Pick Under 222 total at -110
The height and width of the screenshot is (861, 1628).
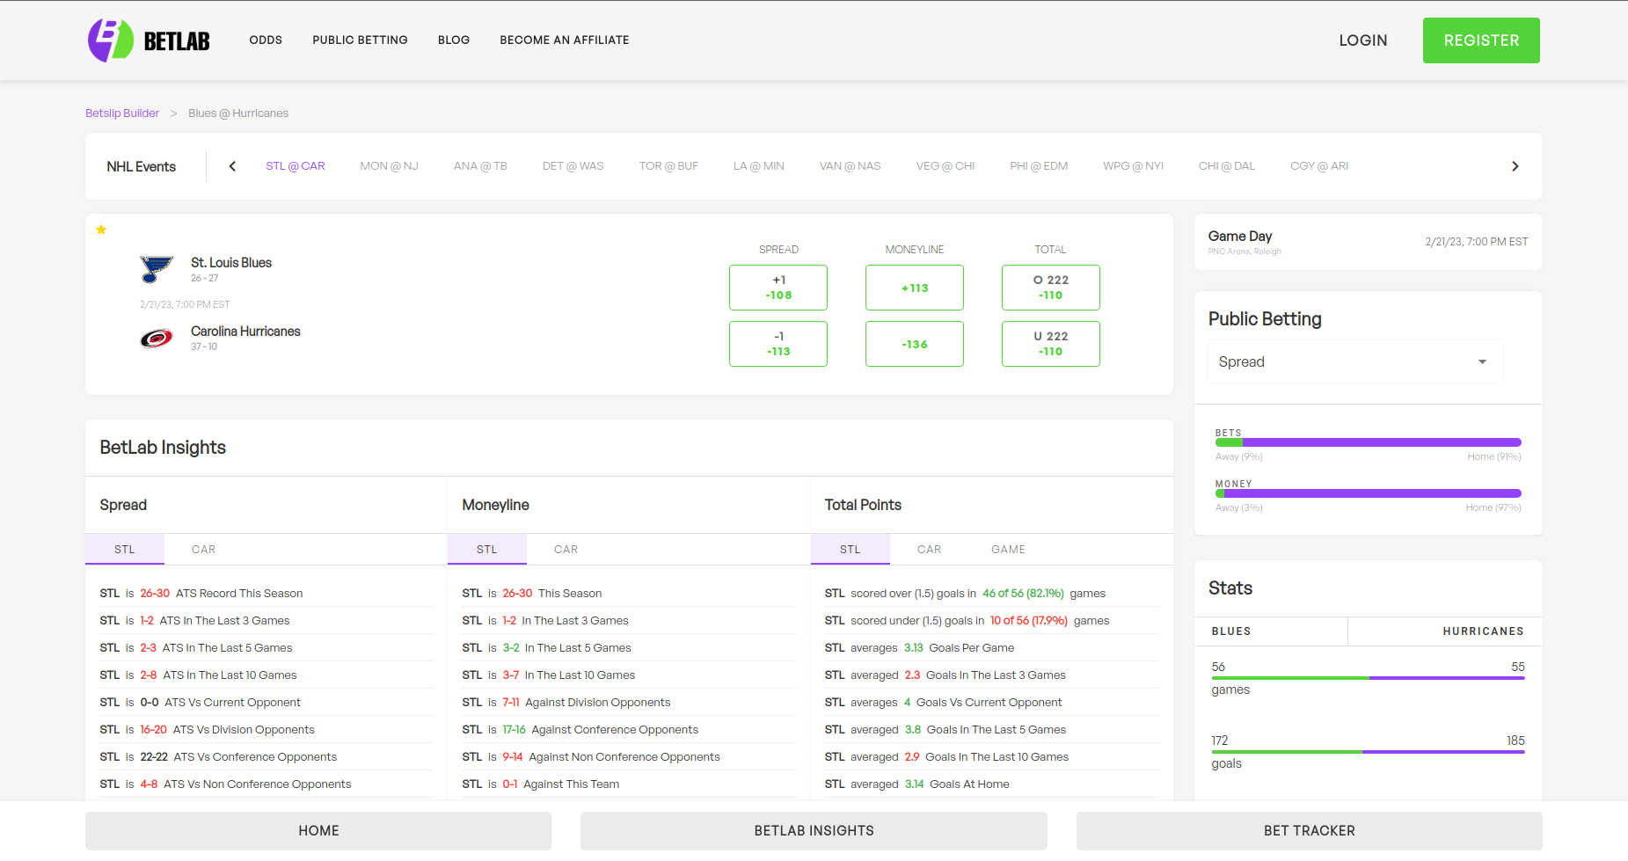pos(1051,344)
